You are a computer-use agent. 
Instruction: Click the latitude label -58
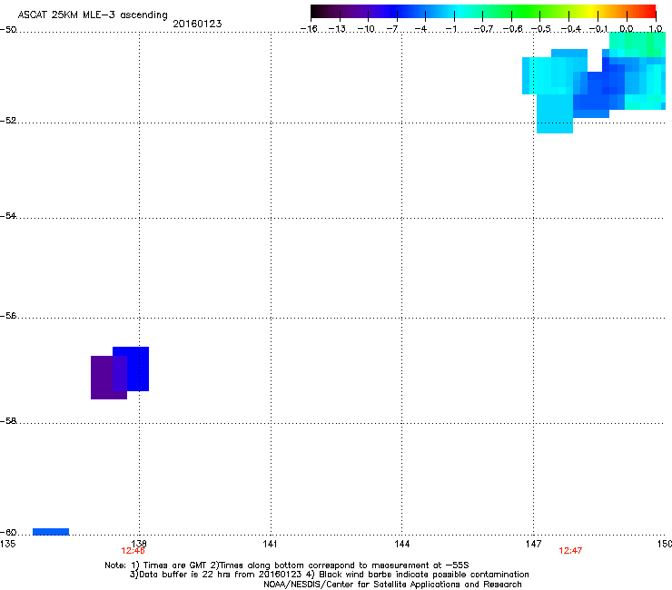(8, 421)
